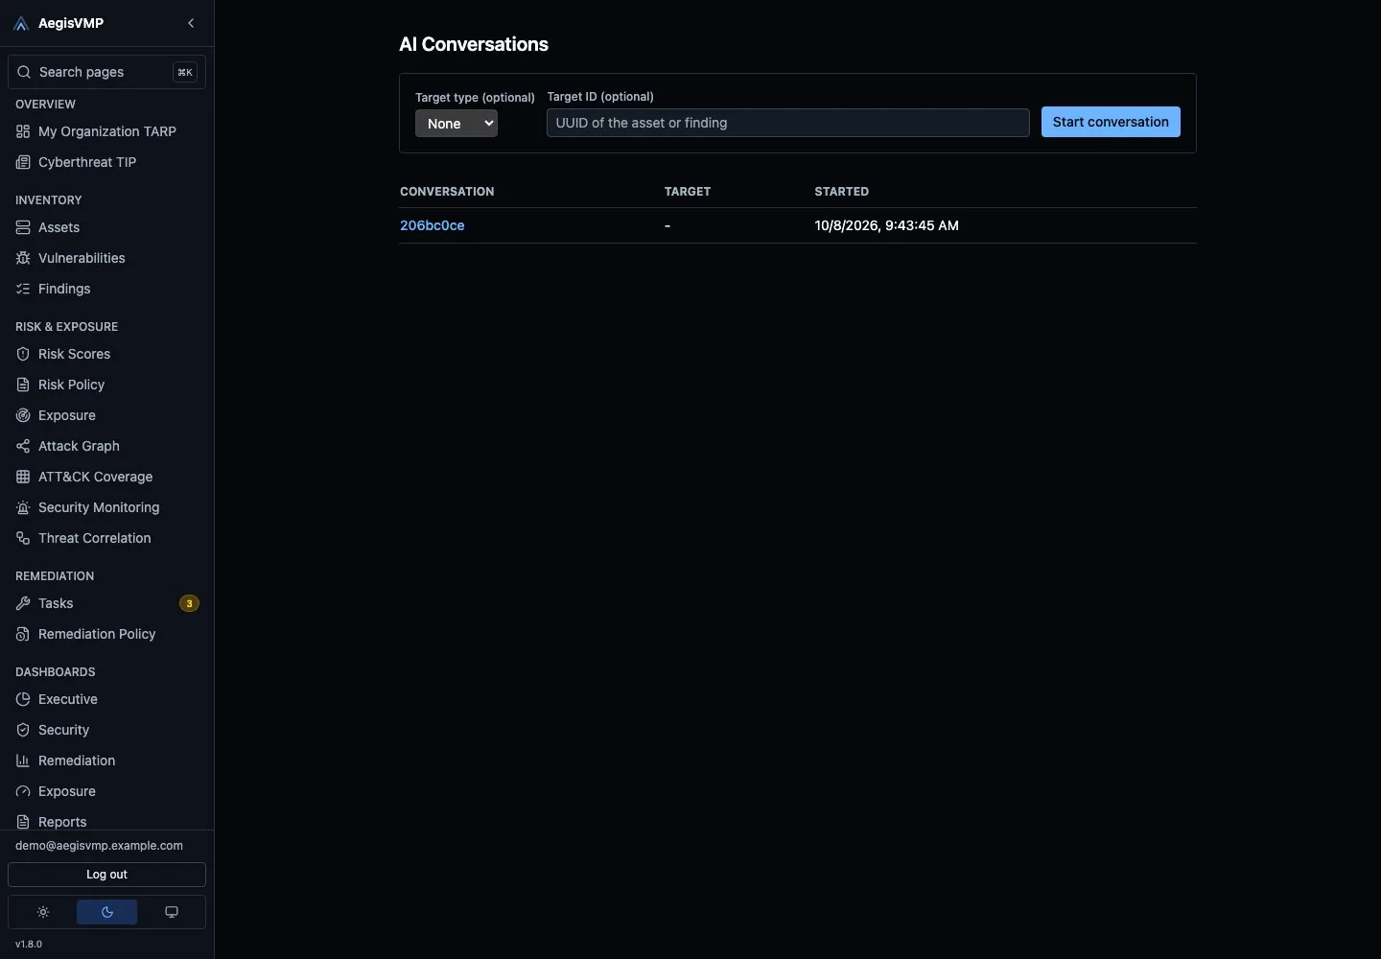1381x959 pixels.
Task: Click the Vulnerabilities bug icon
Action: point(23,258)
